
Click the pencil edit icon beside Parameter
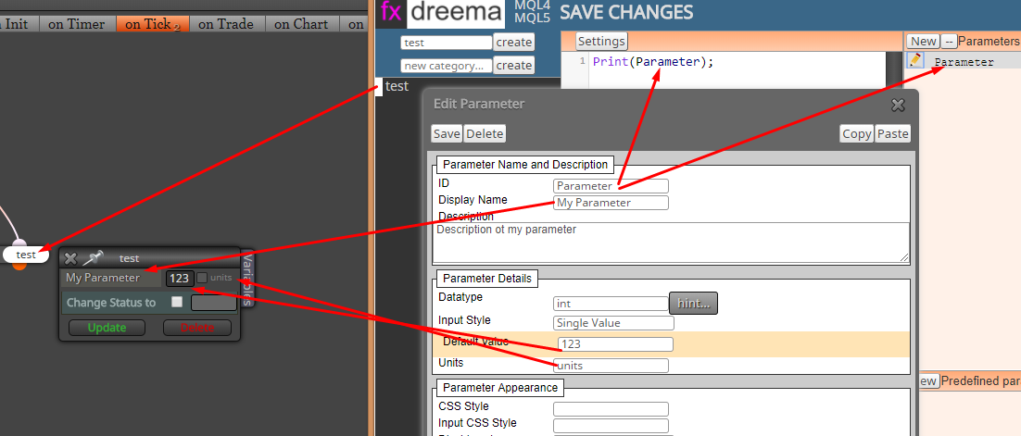tap(914, 60)
